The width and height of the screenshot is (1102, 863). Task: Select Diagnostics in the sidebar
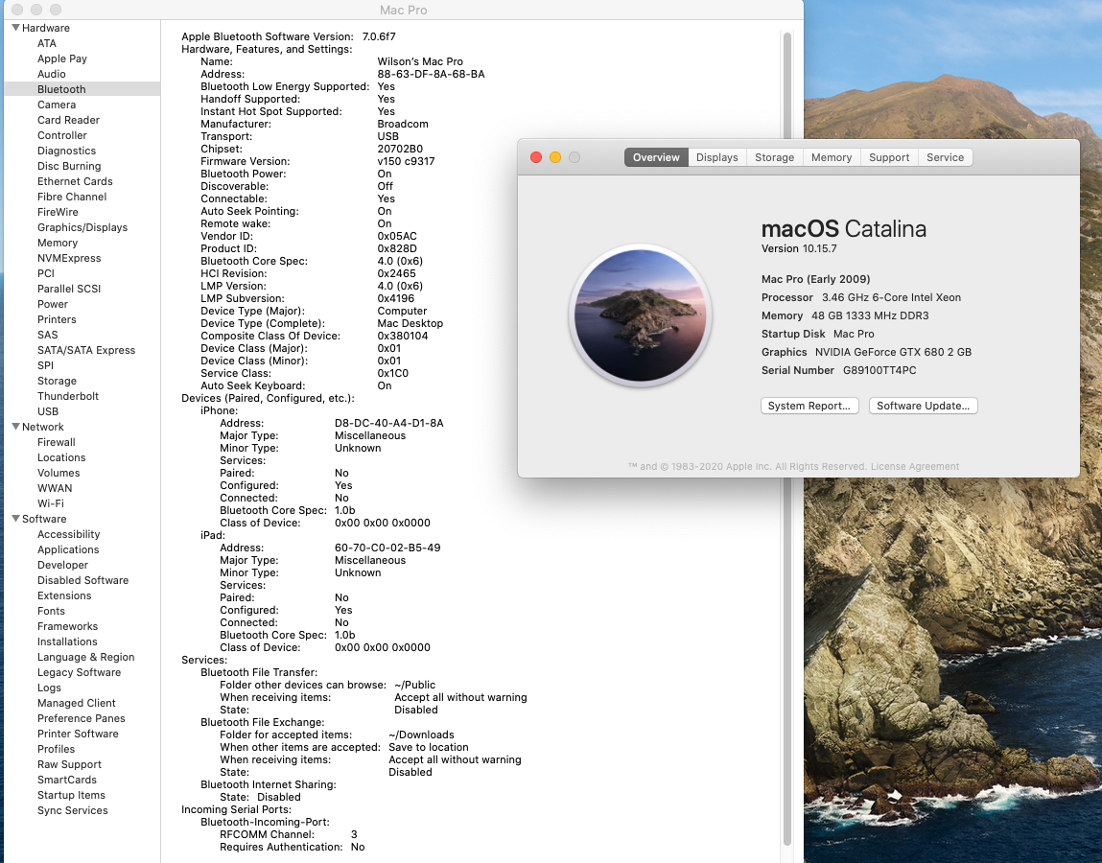click(66, 151)
